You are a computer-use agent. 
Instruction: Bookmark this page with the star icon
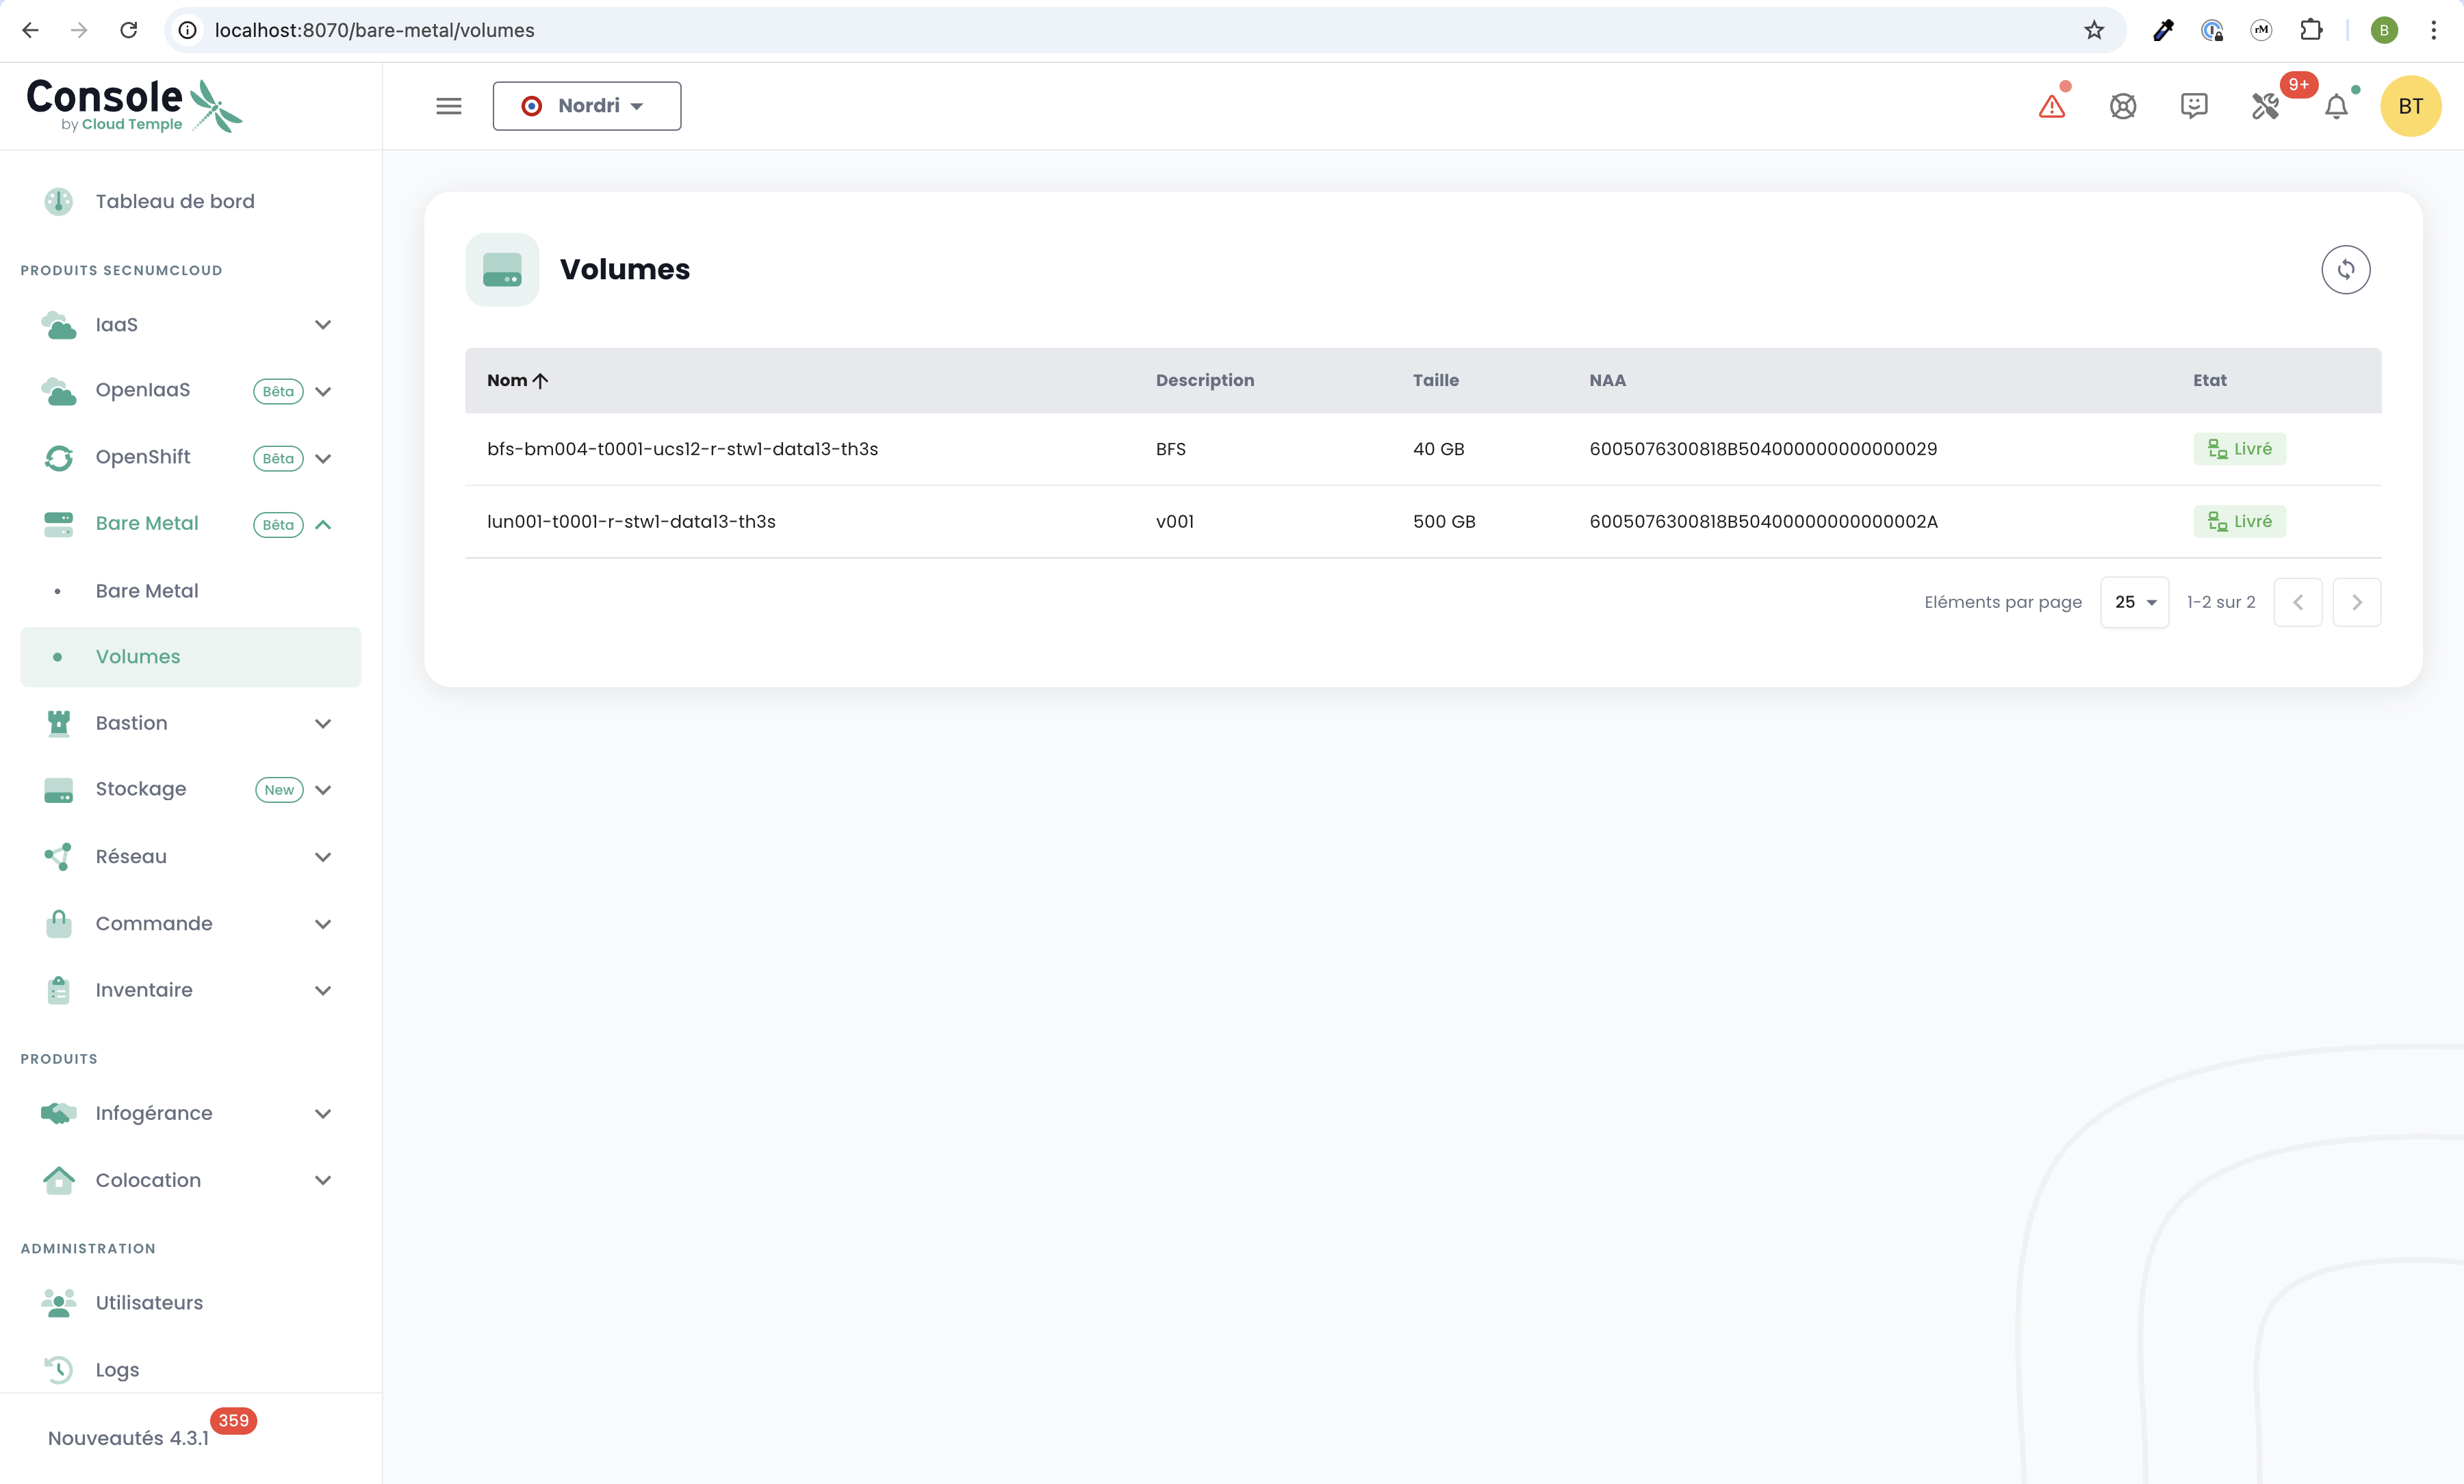coord(2093,30)
